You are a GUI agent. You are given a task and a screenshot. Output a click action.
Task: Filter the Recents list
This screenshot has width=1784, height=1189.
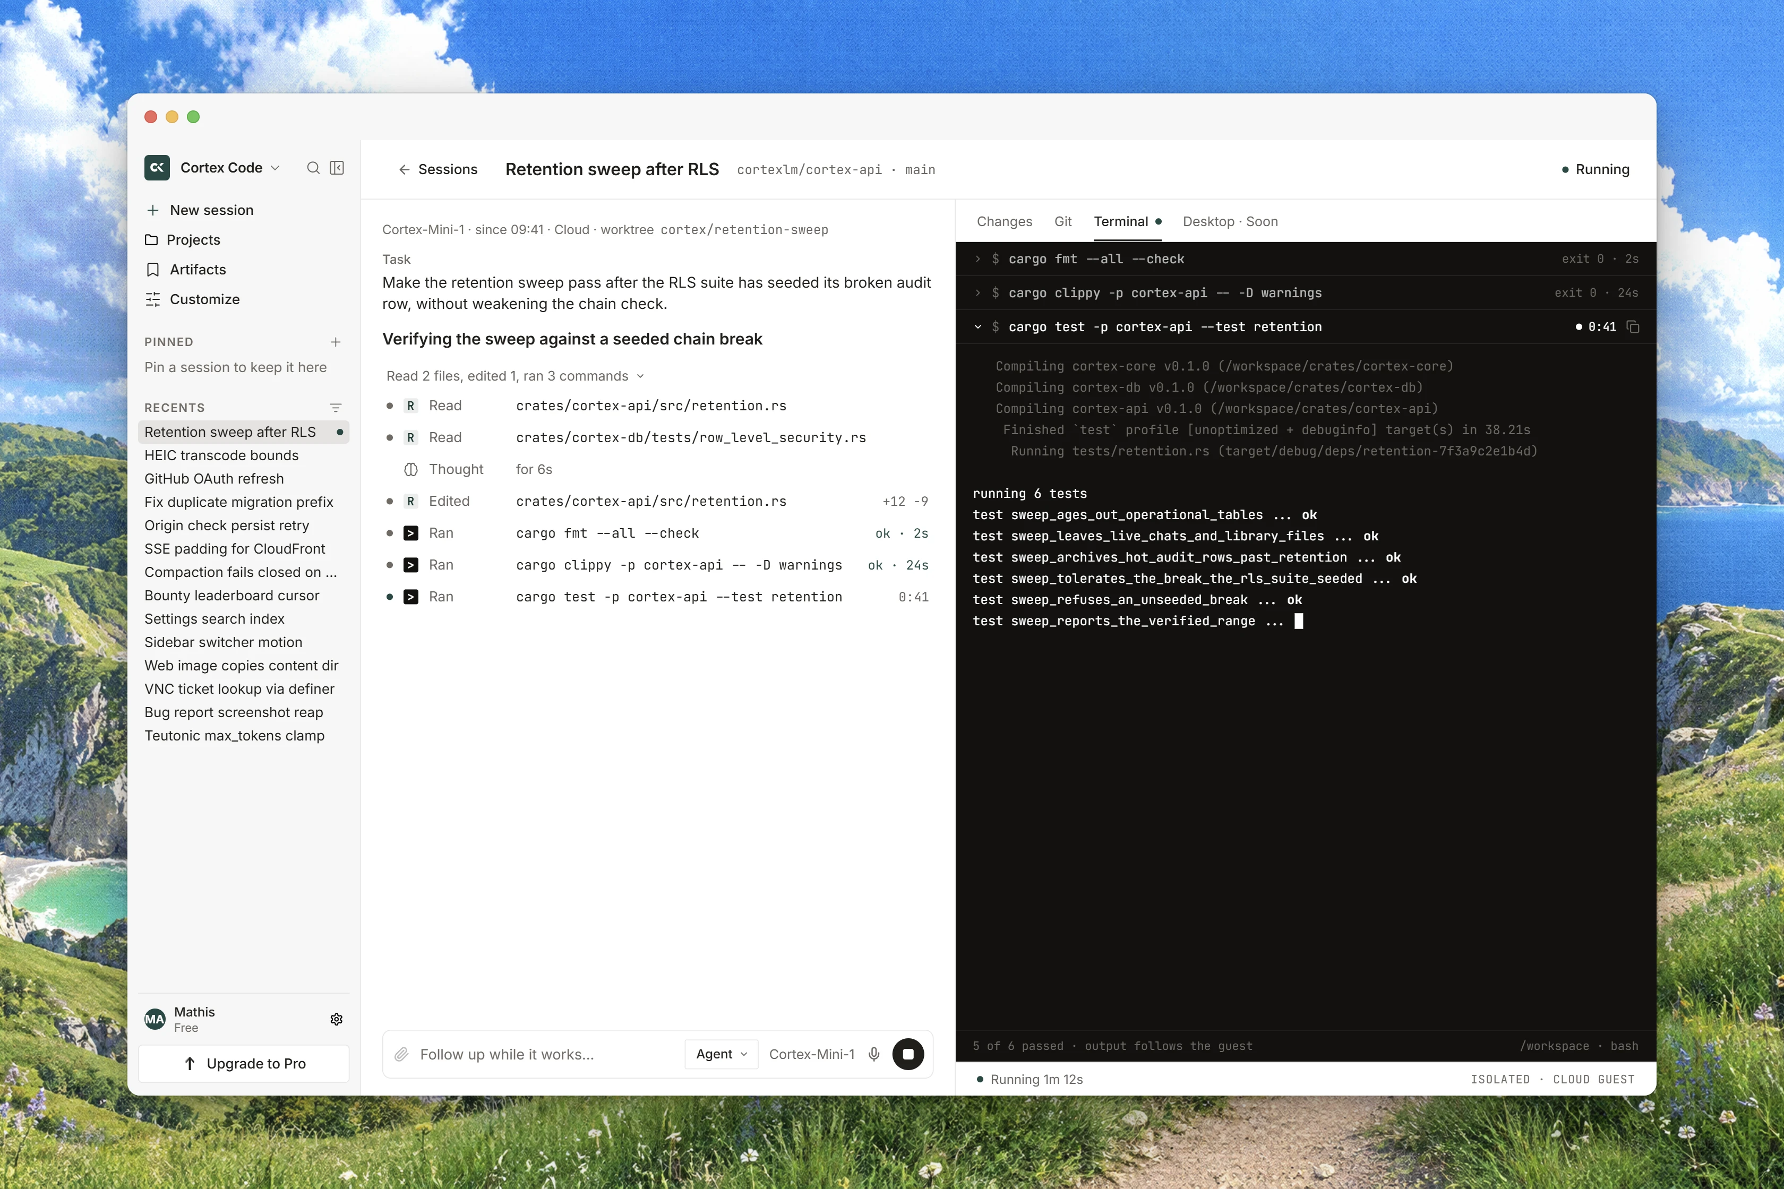point(336,407)
